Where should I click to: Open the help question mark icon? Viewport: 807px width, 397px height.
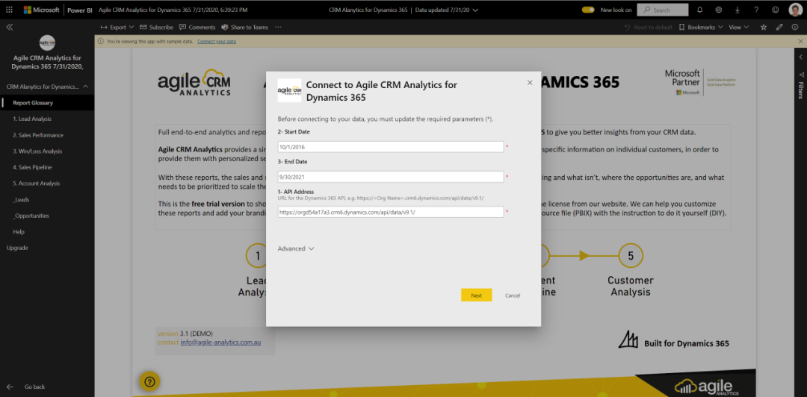tap(756, 10)
